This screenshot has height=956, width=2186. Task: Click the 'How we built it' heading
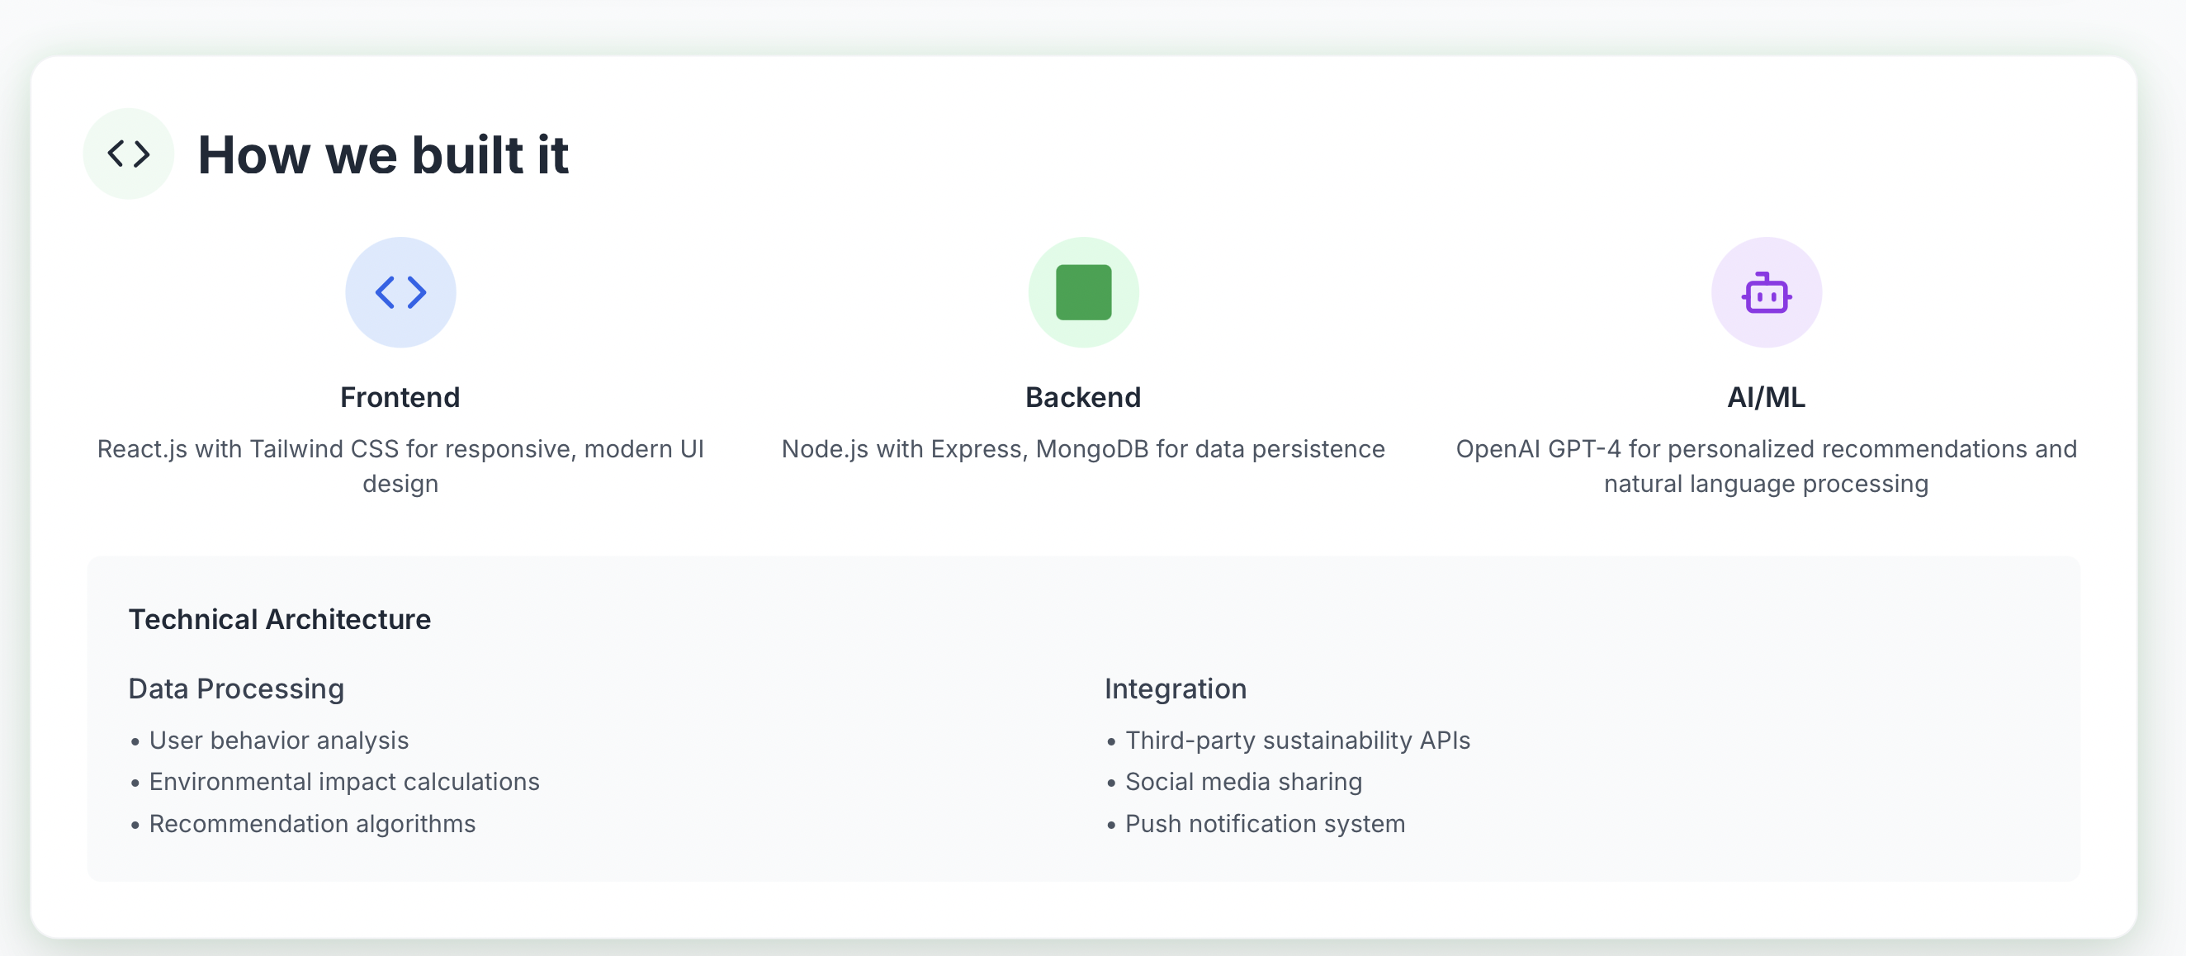click(383, 155)
